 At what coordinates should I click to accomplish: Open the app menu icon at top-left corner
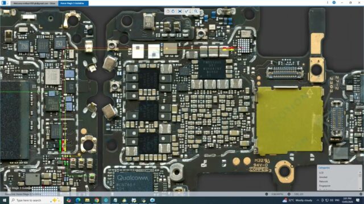(4, 3)
